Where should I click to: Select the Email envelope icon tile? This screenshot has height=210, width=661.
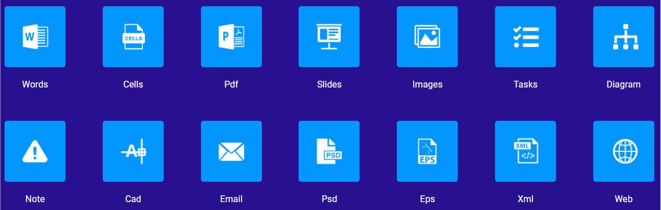click(x=231, y=151)
